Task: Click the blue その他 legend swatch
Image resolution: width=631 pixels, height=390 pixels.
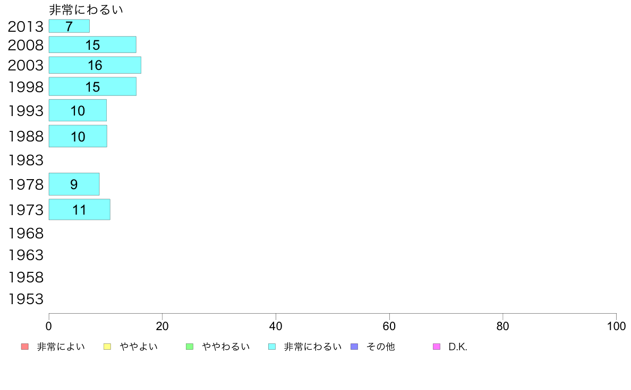Action: (354, 347)
